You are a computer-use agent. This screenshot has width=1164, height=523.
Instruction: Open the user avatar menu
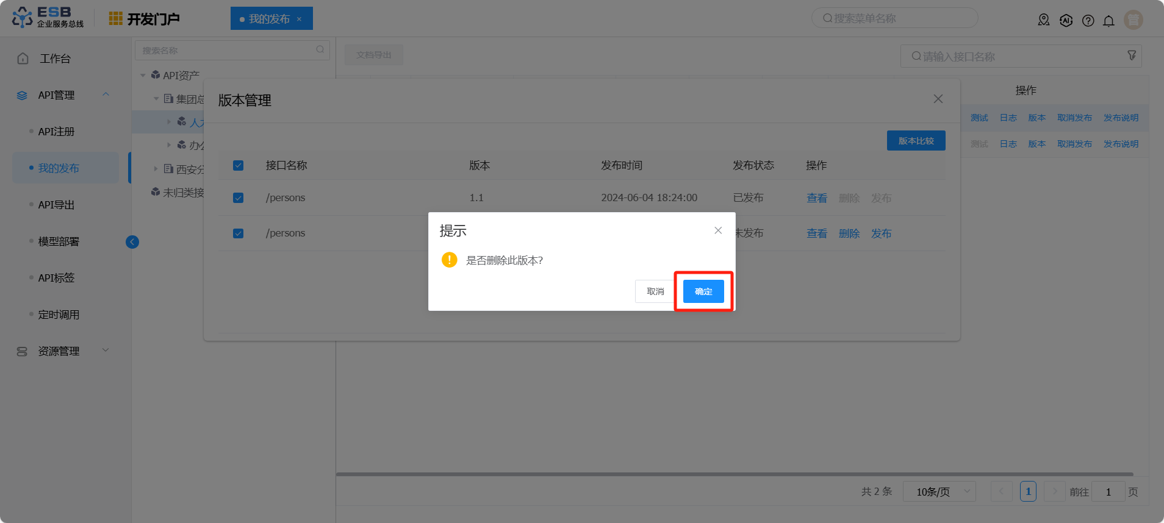coord(1133,20)
